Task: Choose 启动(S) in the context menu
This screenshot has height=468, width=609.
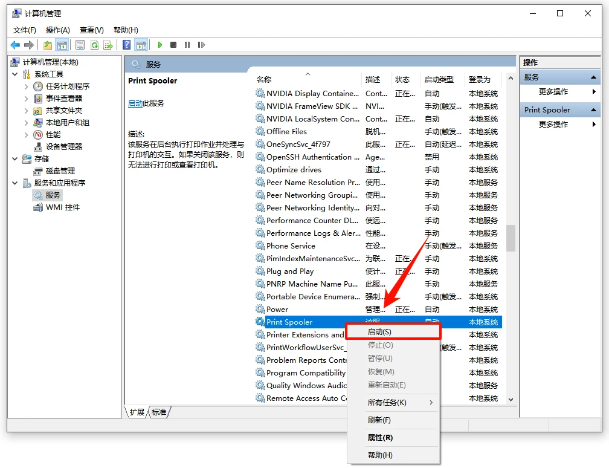Action: pyautogui.click(x=393, y=332)
